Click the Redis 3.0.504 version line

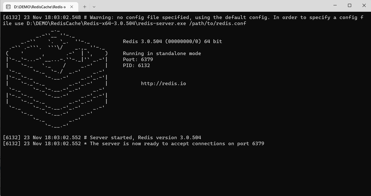[172, 41]
